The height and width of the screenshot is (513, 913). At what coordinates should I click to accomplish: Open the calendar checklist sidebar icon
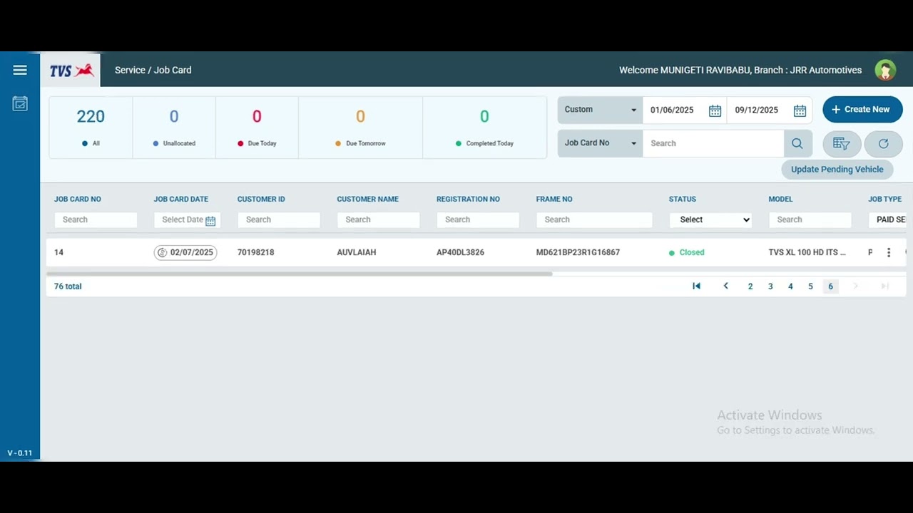(20, 104)
